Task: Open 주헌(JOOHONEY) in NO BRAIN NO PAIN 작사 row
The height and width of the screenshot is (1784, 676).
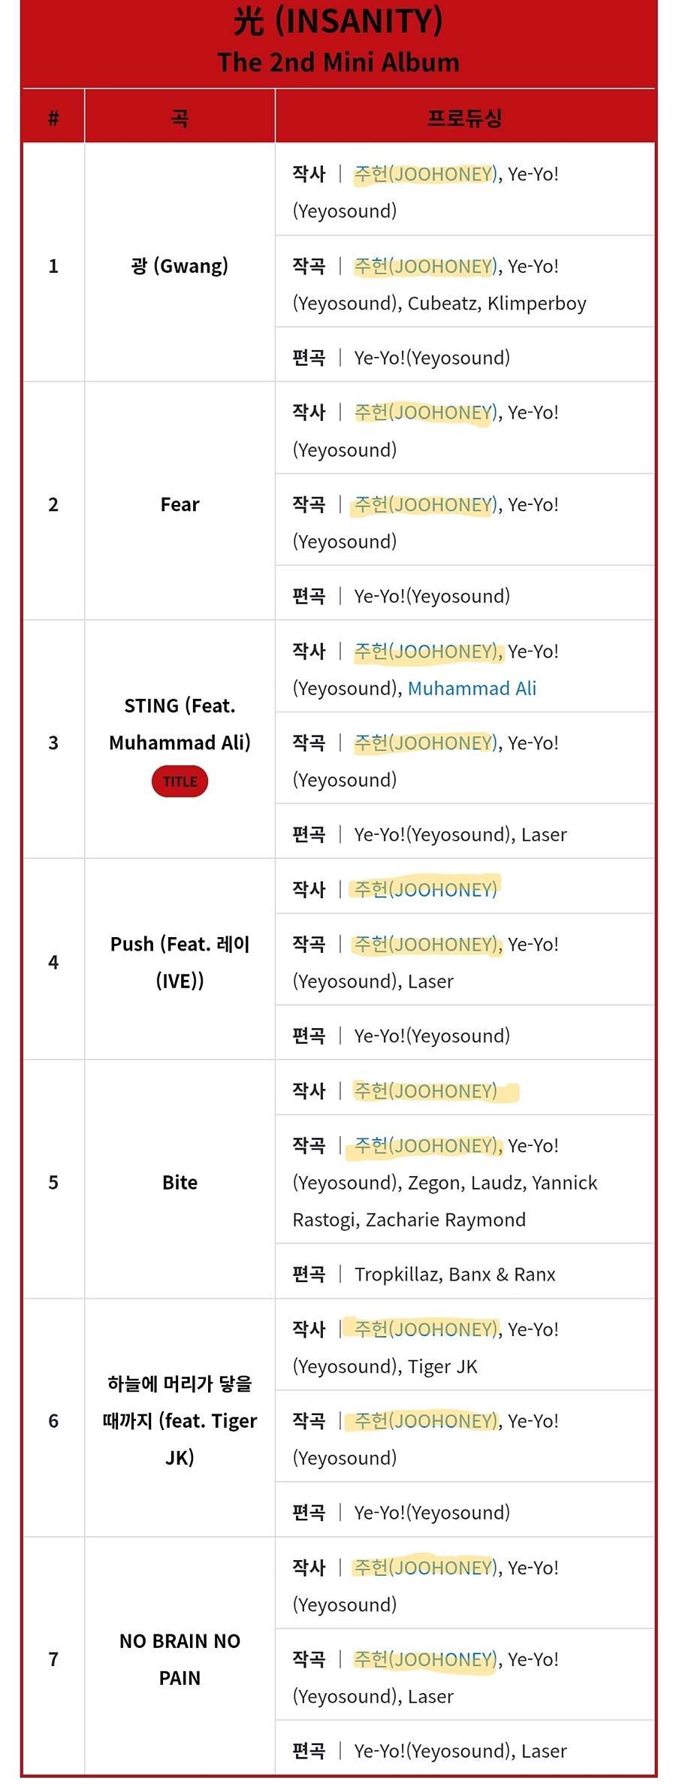Action: point(425,1568)
